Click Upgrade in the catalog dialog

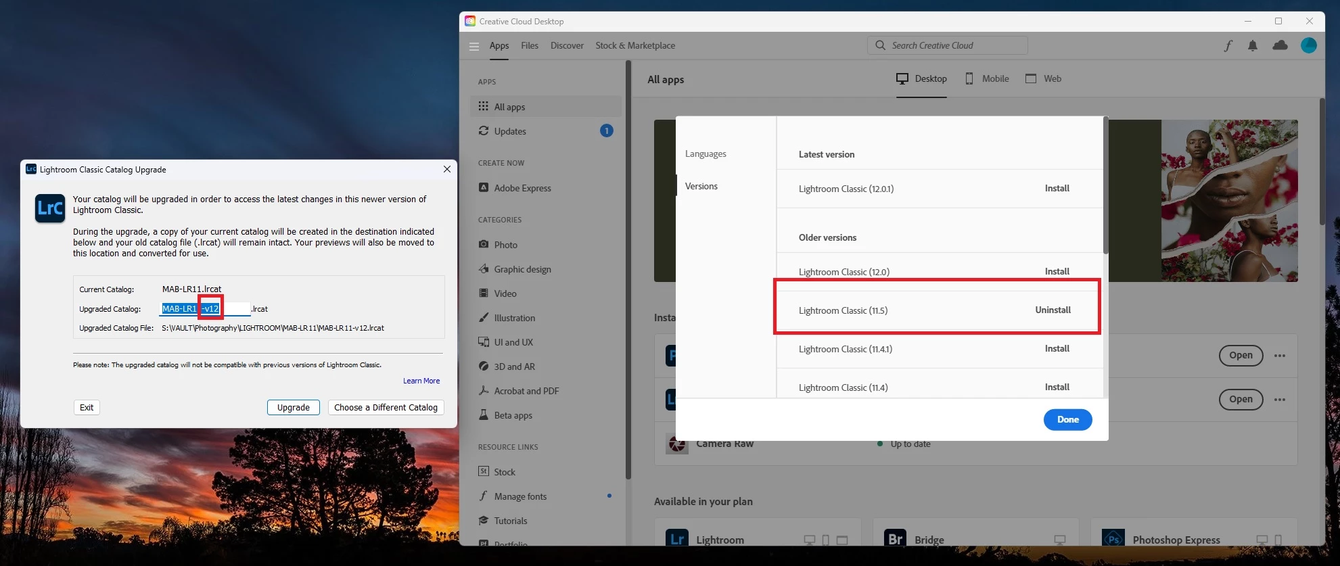click(293, 407)
